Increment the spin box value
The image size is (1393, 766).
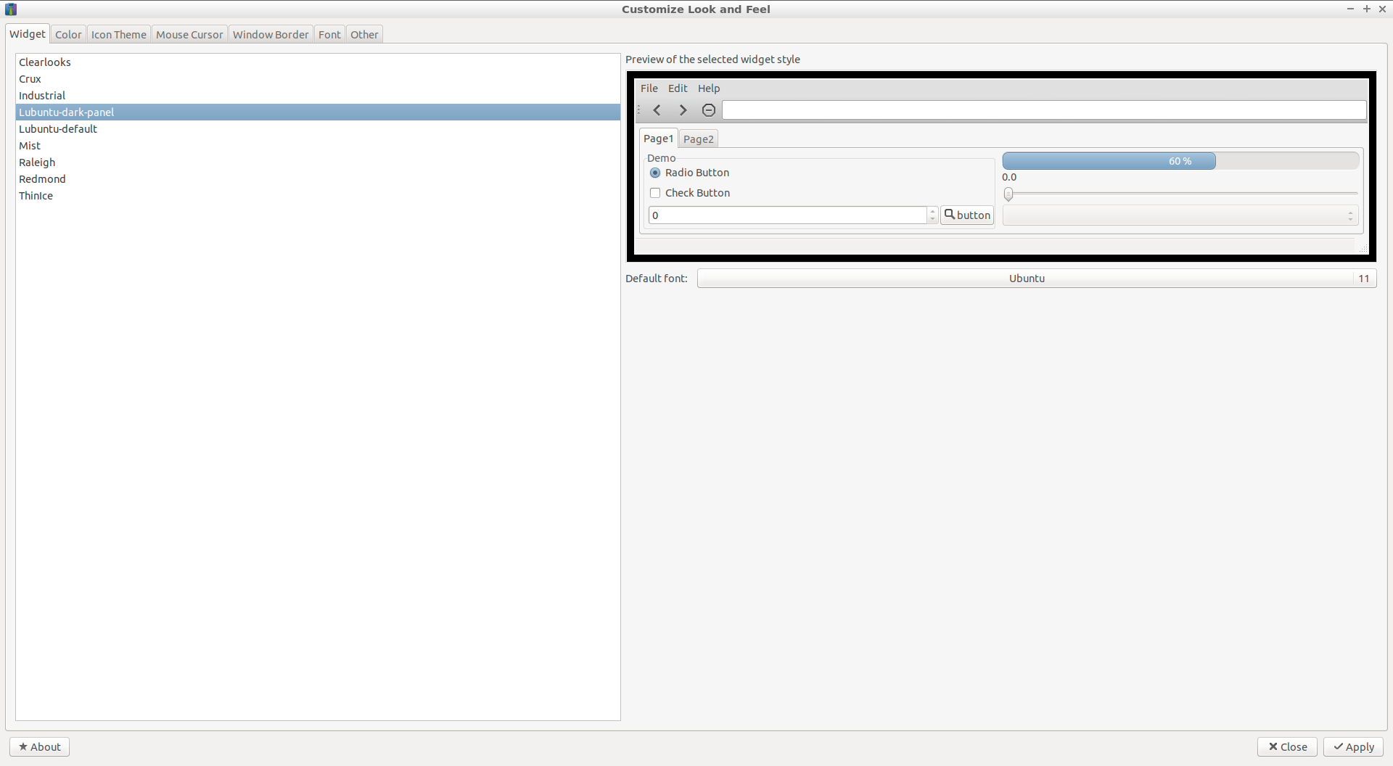[x=933, y=211]
